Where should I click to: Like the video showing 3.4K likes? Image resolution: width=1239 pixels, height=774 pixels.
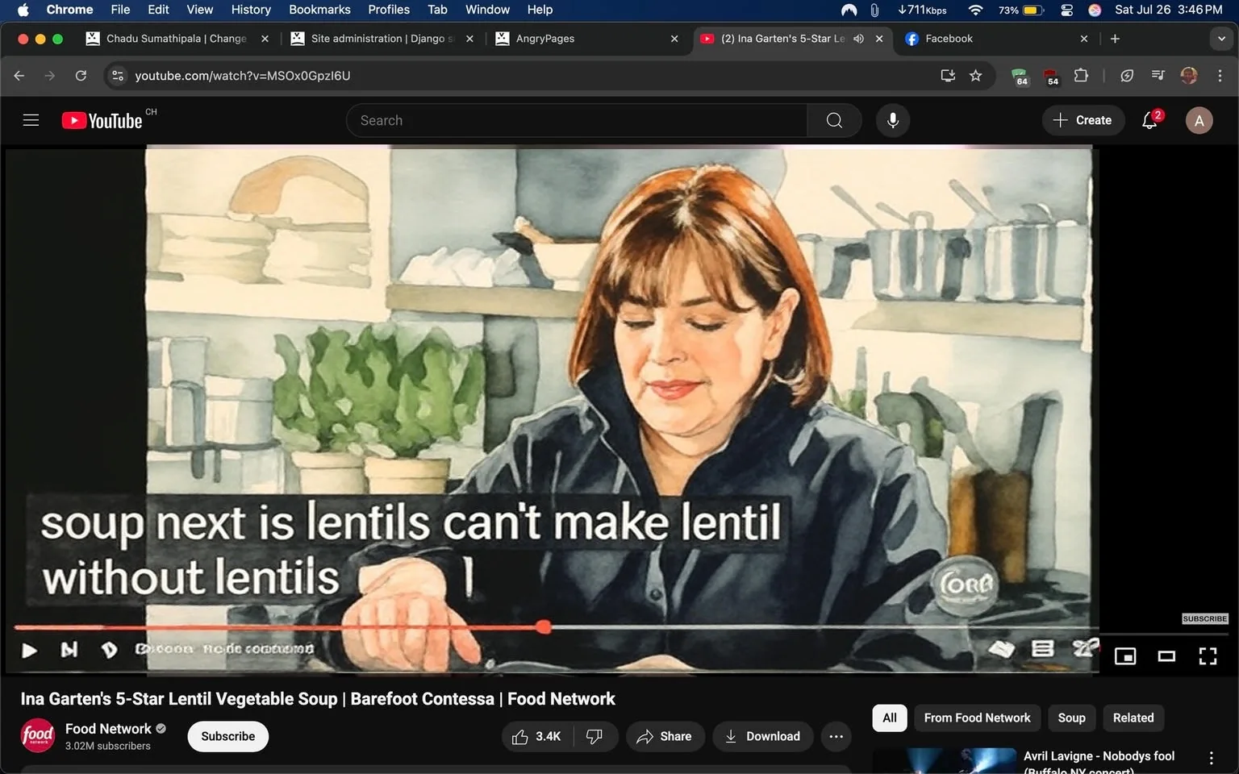pyautogui.click(x=537, y=736)
